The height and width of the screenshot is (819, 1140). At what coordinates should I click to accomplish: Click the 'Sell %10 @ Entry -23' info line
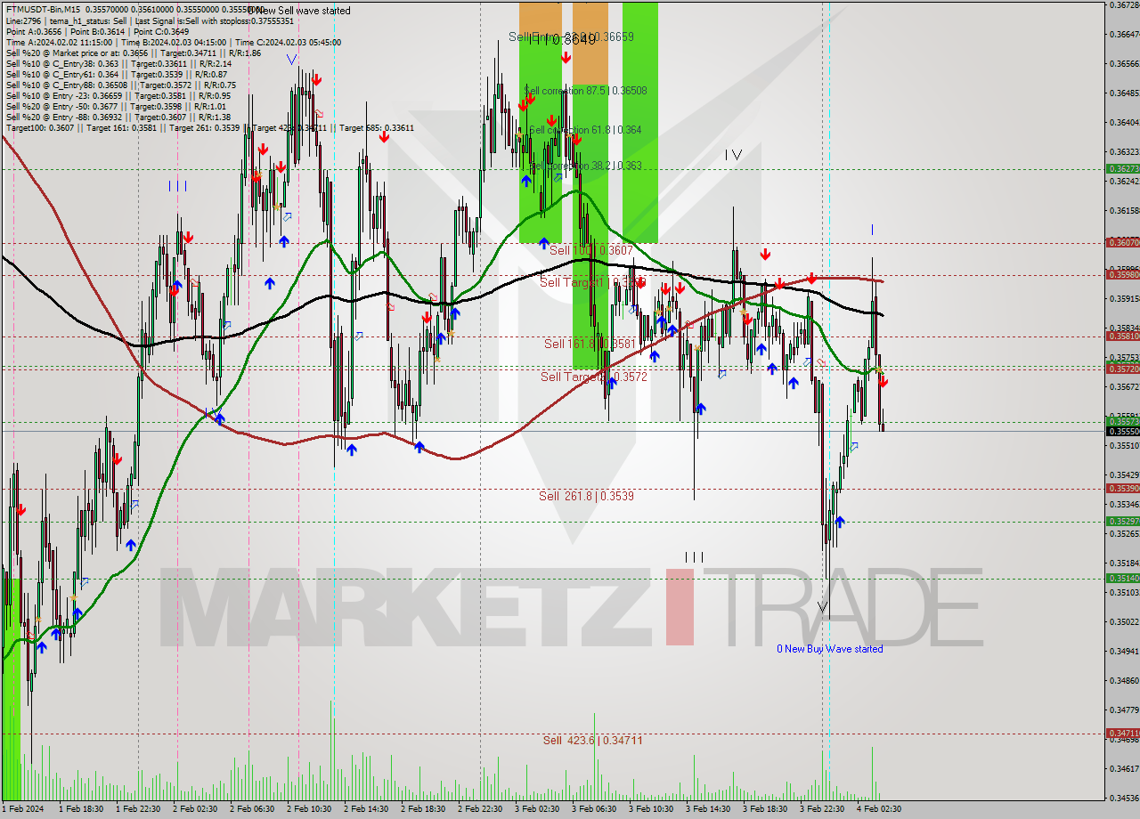tap(118, 95)
